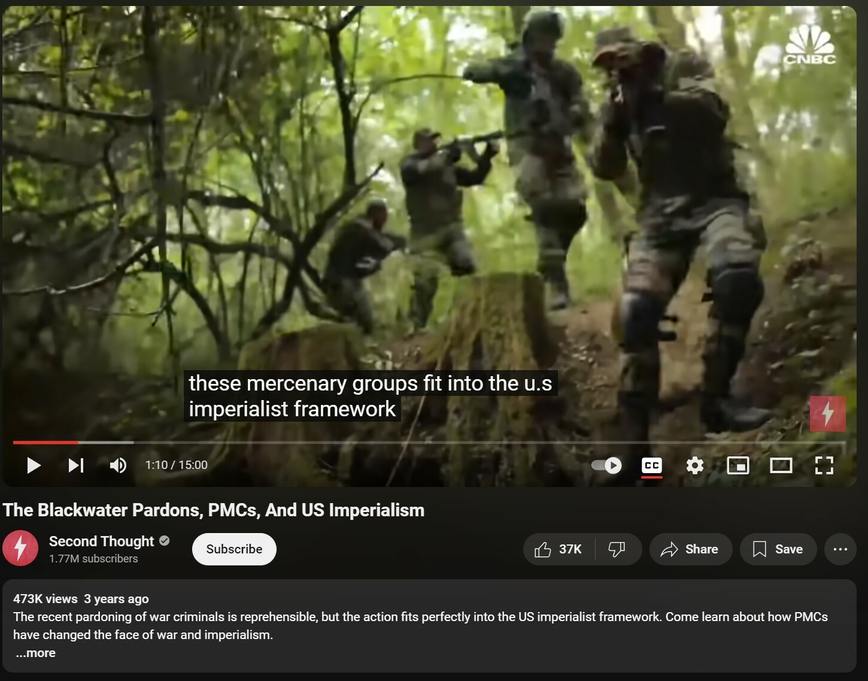Screen dimensions: 868x681
Task: Click the video title text
Action: pos(214,510)
